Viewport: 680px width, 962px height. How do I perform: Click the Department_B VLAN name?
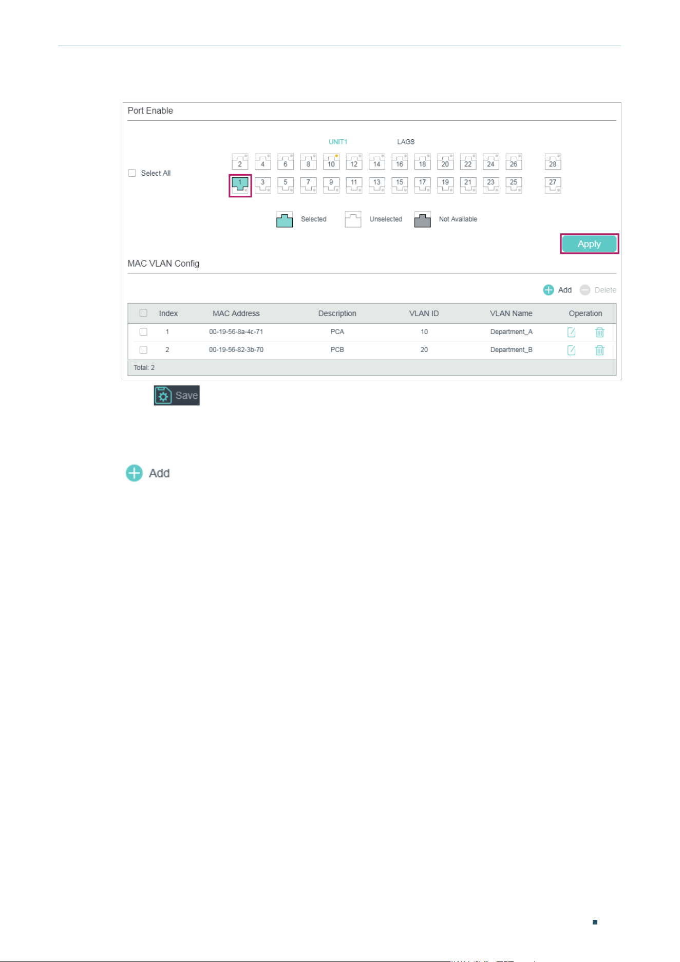[511, 350]
